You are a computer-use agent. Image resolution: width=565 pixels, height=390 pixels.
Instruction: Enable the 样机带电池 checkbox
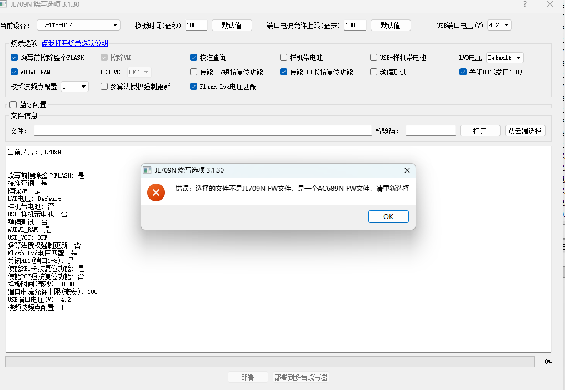tap(283, 58)
